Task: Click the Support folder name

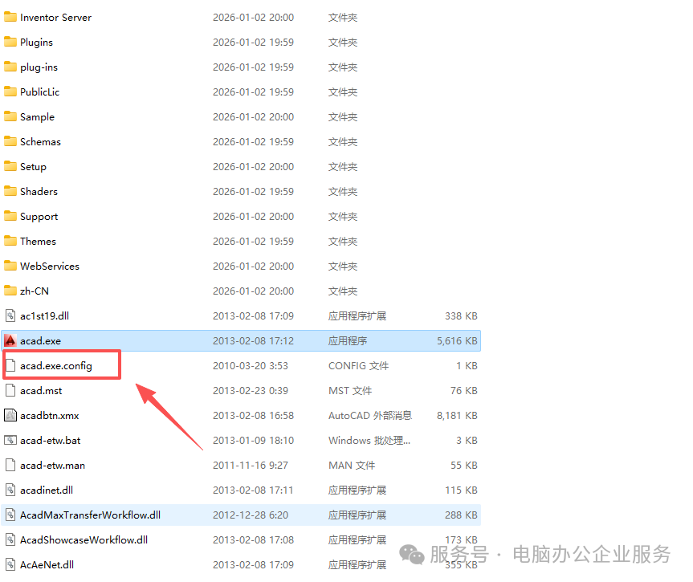Action: [39, 216]
